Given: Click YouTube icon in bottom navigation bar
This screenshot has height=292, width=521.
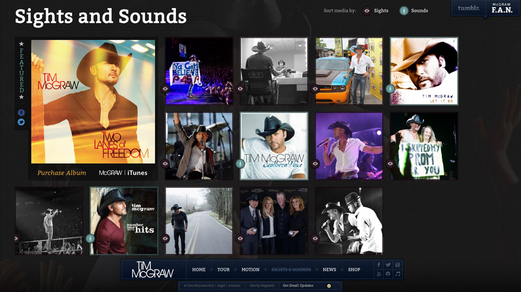Looking at the screenshot, I should 378,274.
